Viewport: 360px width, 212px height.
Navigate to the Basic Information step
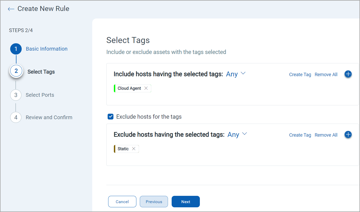point(47,49)
